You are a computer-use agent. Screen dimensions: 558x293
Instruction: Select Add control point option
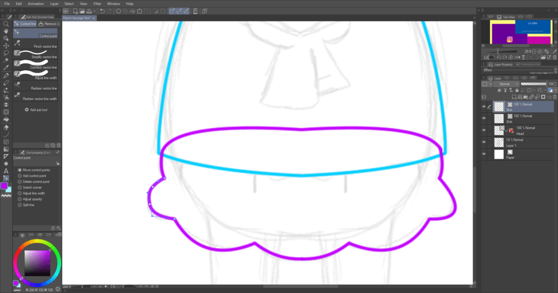34,176
